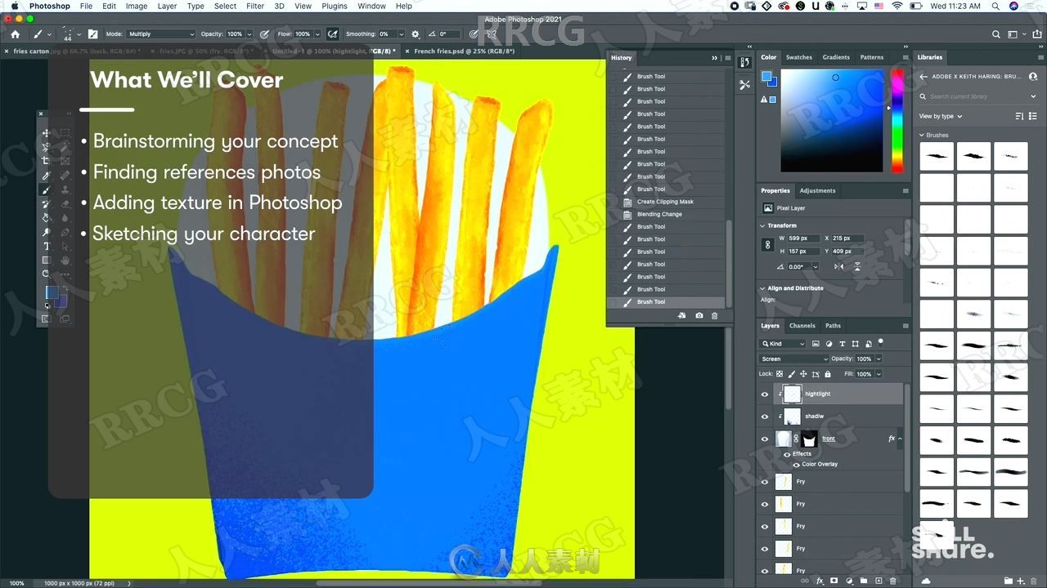Switch to French fries.psd document tab
The width and height of the screenshot is (1047, 588).
[x=464, y=51]
